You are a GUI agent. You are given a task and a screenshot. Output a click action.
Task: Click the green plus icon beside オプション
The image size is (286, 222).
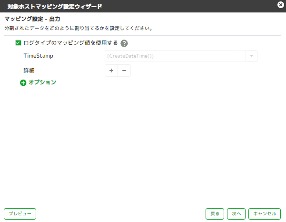tap(23, 83)
